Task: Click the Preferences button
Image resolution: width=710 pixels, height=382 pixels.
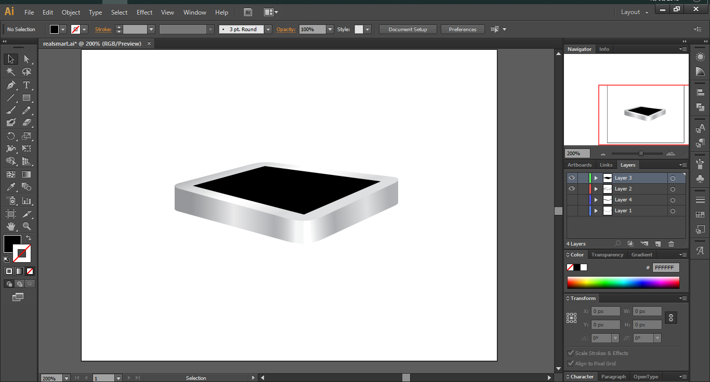Action: [462, 30]
